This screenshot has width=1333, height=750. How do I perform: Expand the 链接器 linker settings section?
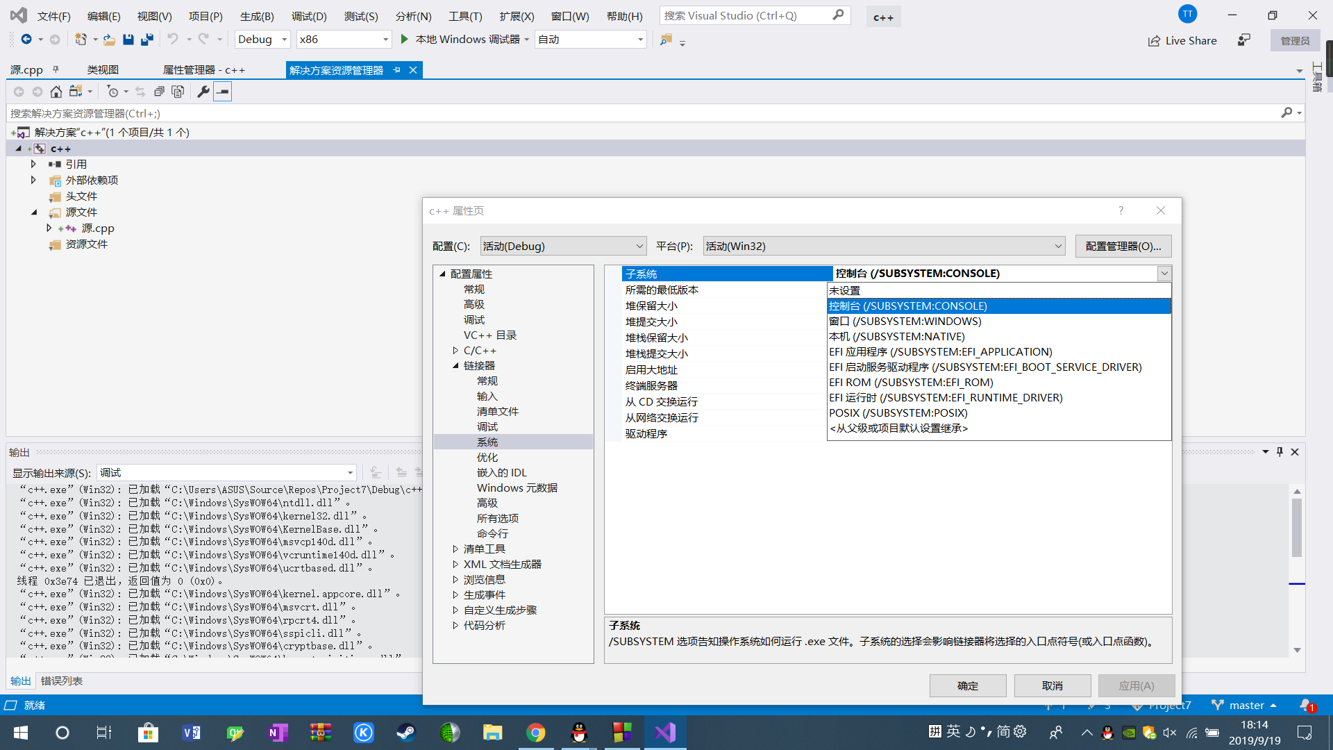pos(455,365)
